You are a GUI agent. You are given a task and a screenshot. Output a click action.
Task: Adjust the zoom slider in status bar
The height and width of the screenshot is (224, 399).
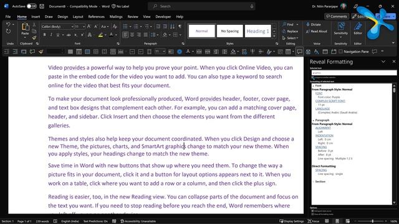(x=372, y=222)
